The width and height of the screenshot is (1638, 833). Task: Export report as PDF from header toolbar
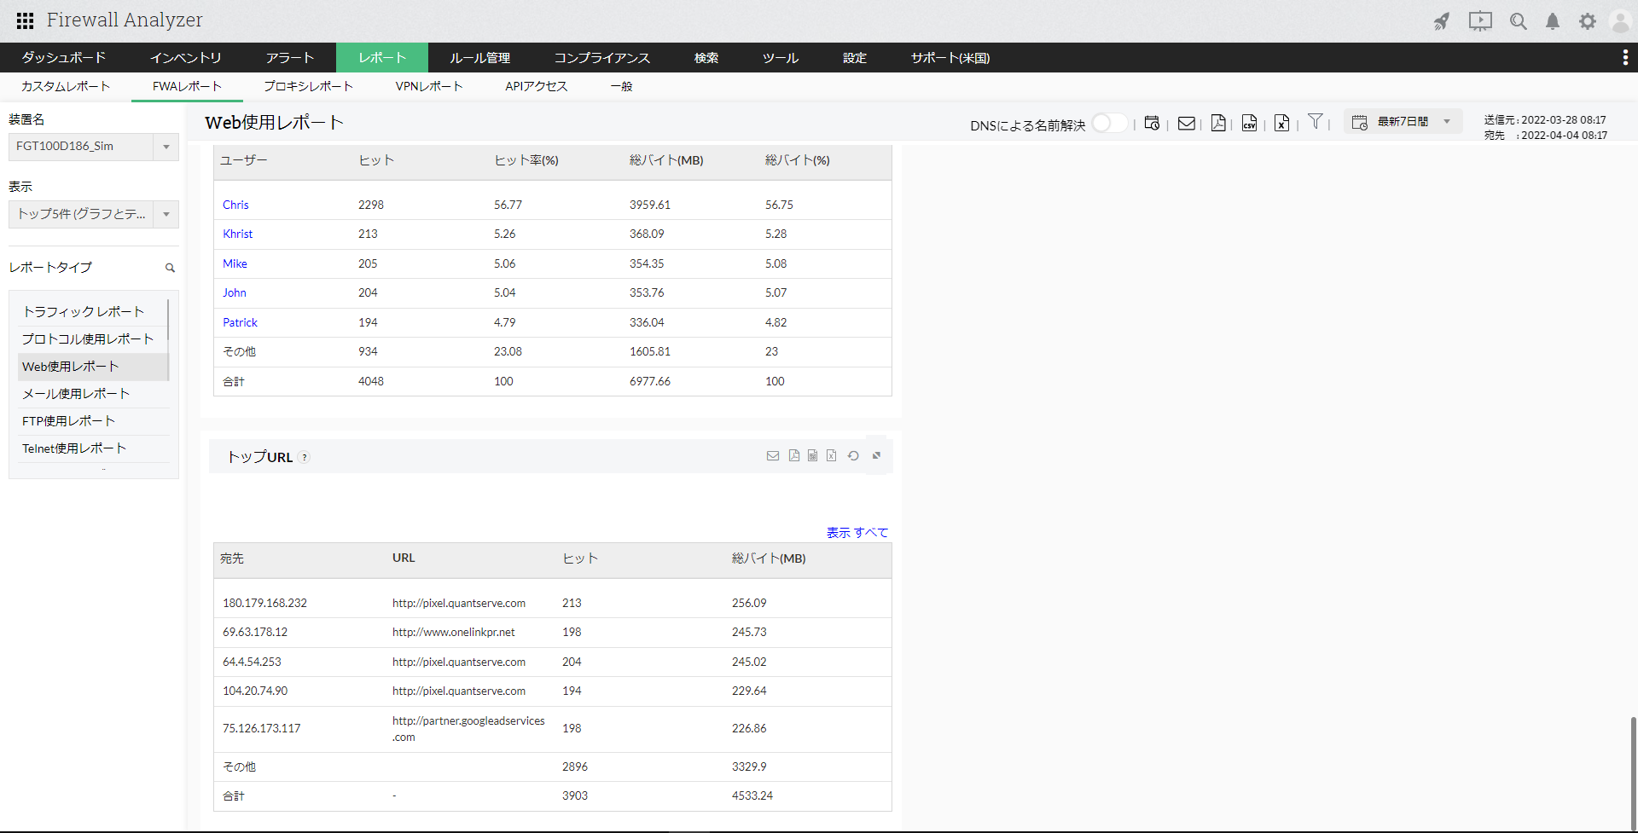(x=1218, y=124)
